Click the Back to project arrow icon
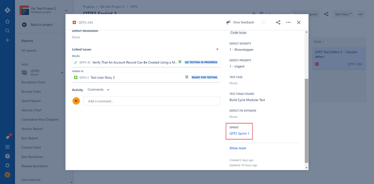 [24, 25]
